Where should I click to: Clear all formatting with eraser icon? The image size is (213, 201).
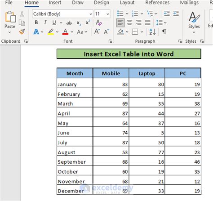tap(99, 22)
